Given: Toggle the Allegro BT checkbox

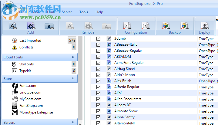Looking at the screenshot, I should 98,105.
